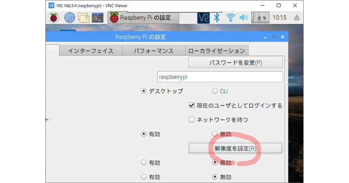Toggle 現在のユーザとしてログインする checkbox

[192, 105]
